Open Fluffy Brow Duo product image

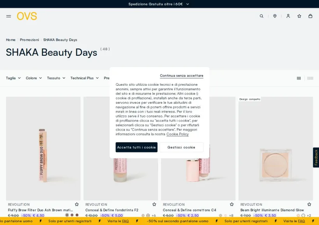(x=43, y=149)
